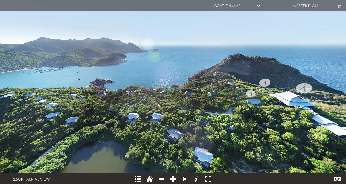Screen dimensions: 346x184
Task: Enable VR headset viewing mode
Action: point(337,179)
